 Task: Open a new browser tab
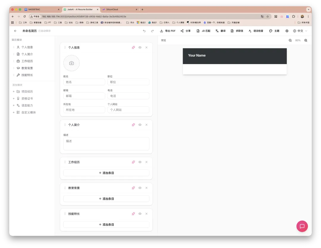click(142, 10)
